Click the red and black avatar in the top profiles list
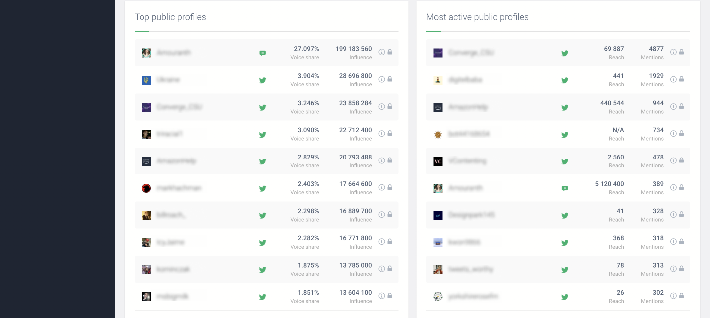This screenshot has height=318, width=710. click(x=146, y=188)
